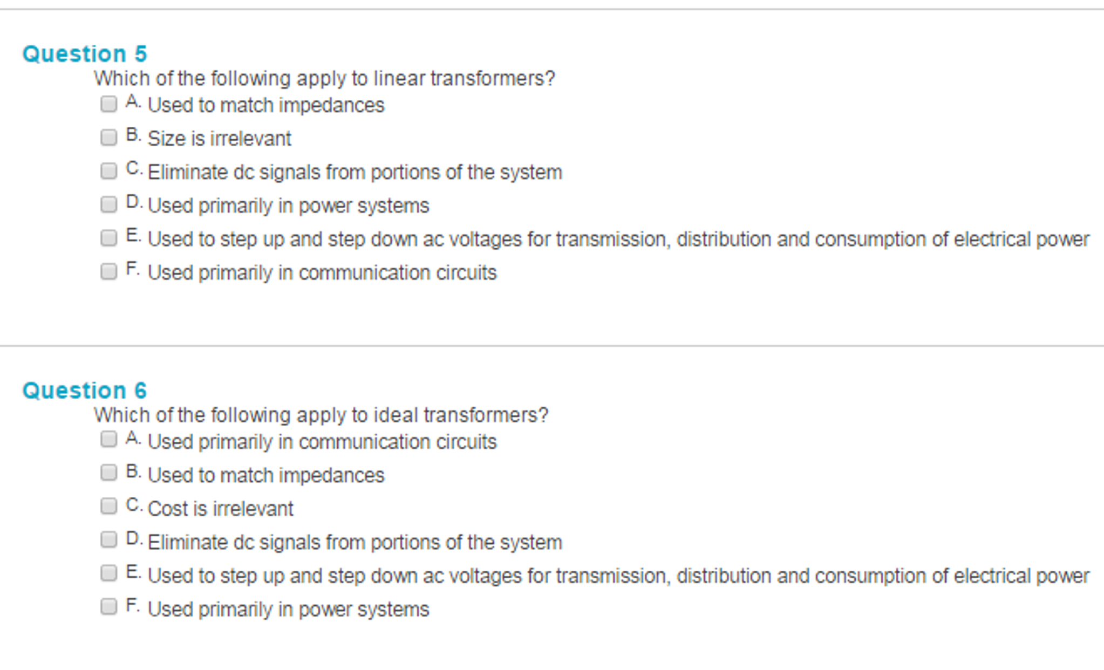
Task: Click the 'Question 5' heading
Action: tap(86, 53)
